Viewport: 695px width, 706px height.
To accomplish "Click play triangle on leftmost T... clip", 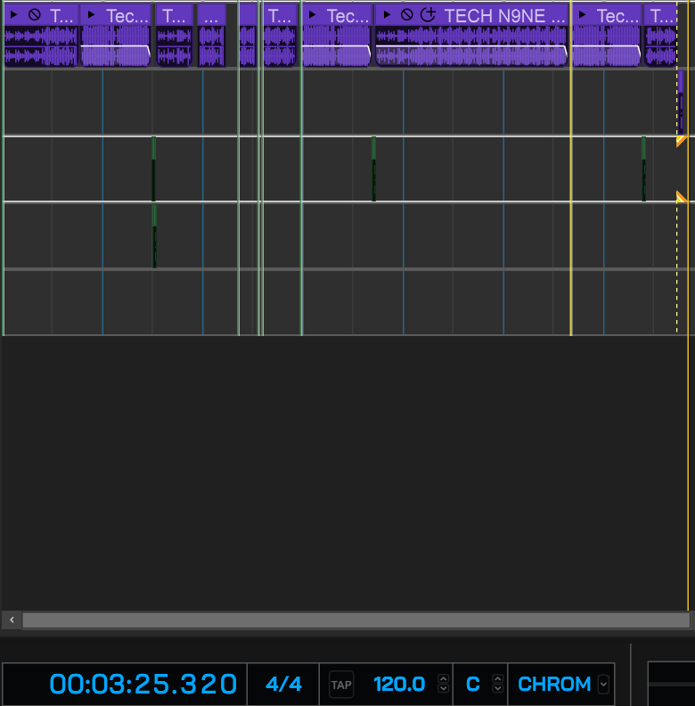I will 13,15.
